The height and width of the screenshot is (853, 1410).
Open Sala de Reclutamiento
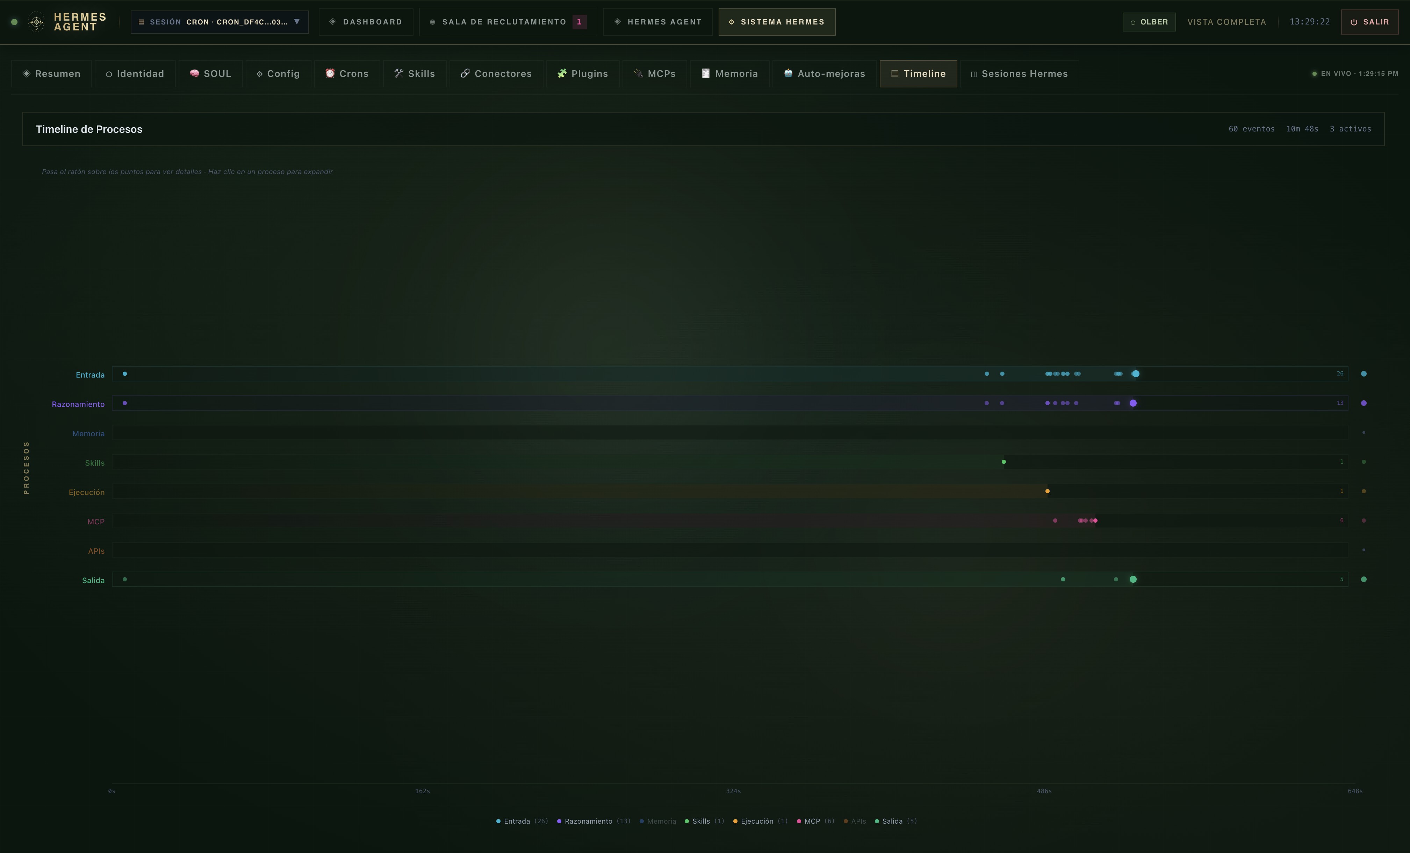tap(508, 22)
